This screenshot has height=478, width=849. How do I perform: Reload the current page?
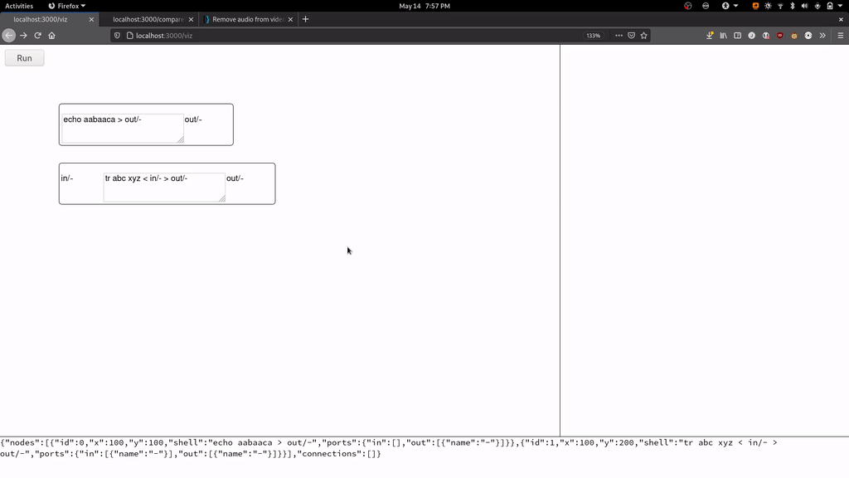pos(37,36)
